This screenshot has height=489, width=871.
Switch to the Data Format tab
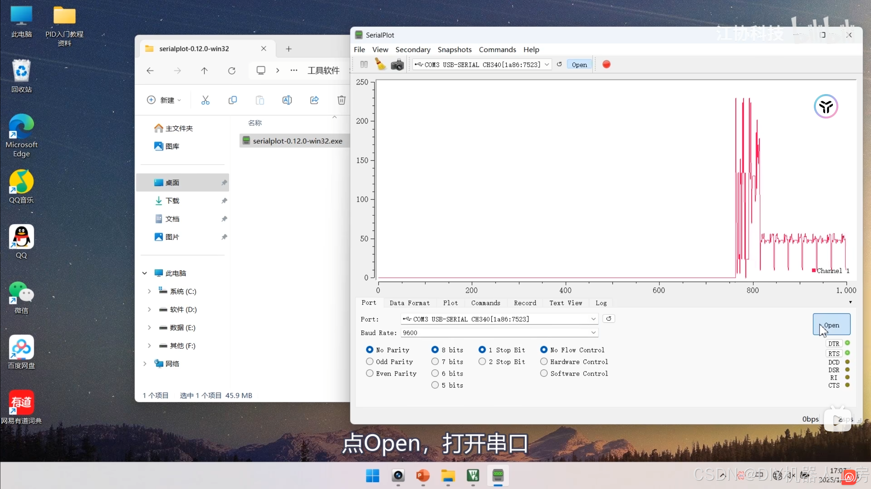[410, 303]
